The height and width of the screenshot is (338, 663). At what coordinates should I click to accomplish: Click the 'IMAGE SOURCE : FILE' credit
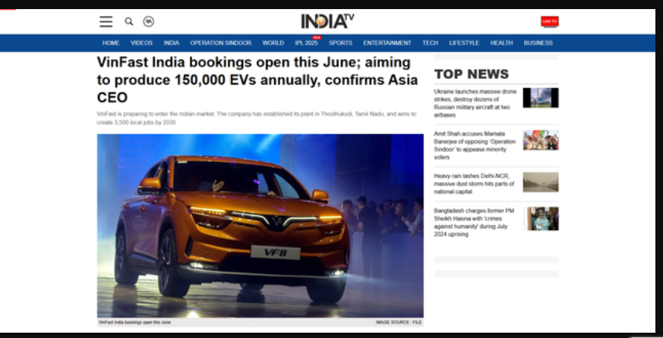399,322
